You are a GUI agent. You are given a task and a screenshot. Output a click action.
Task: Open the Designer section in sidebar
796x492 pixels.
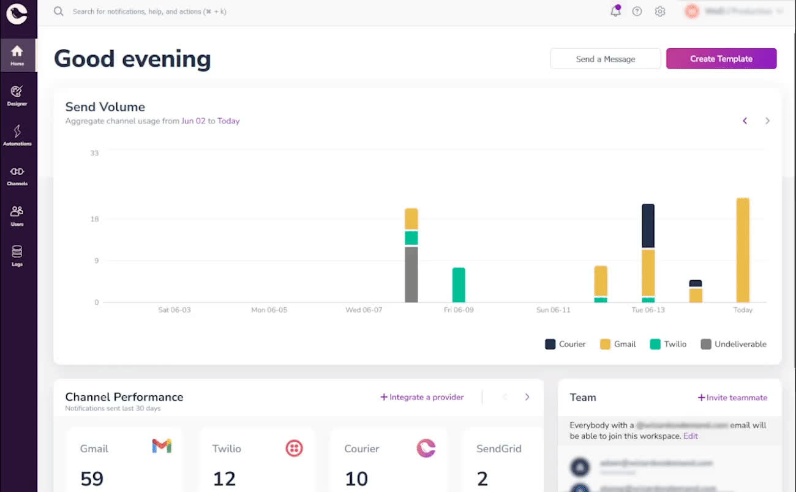coord(17,95)
